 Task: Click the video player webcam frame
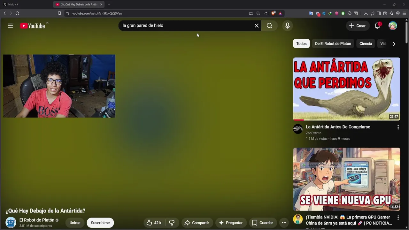coord(59,86)
